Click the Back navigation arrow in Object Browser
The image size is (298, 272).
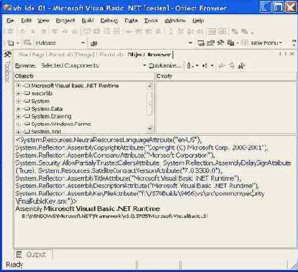pos(221,66)
